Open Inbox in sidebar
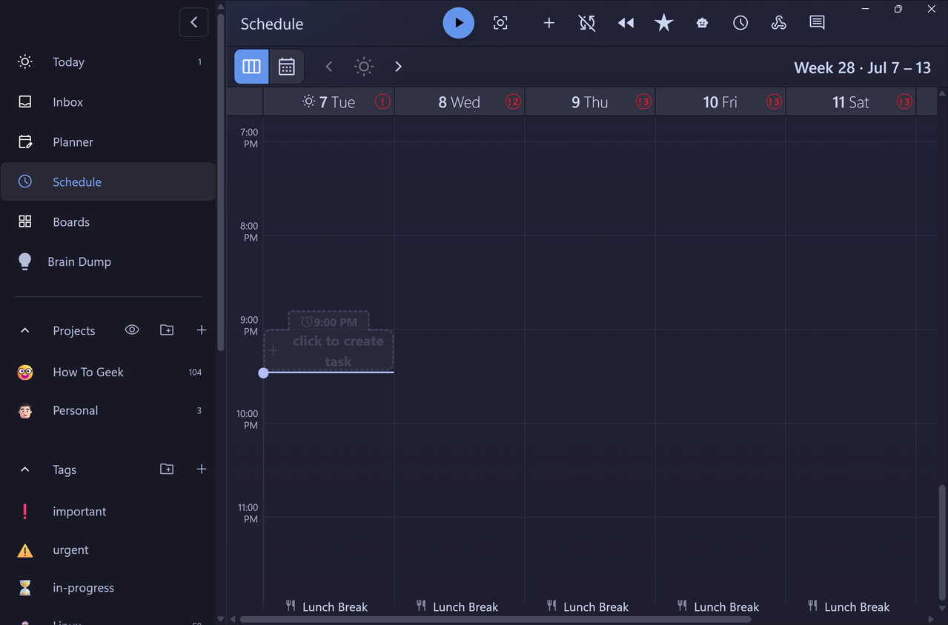 click(x=108, y=102)
